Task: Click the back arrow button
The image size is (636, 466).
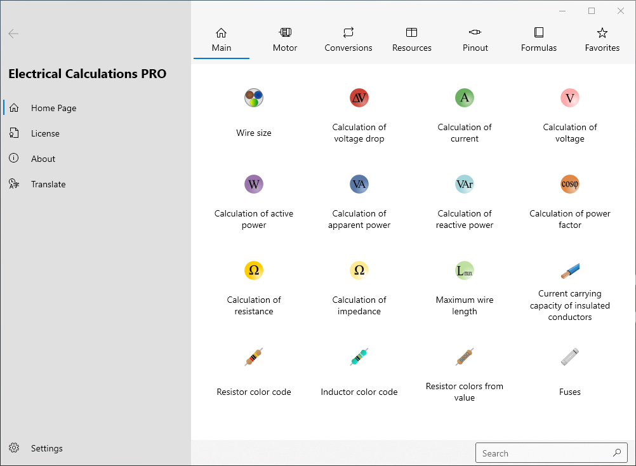Action: pos(13,34)
